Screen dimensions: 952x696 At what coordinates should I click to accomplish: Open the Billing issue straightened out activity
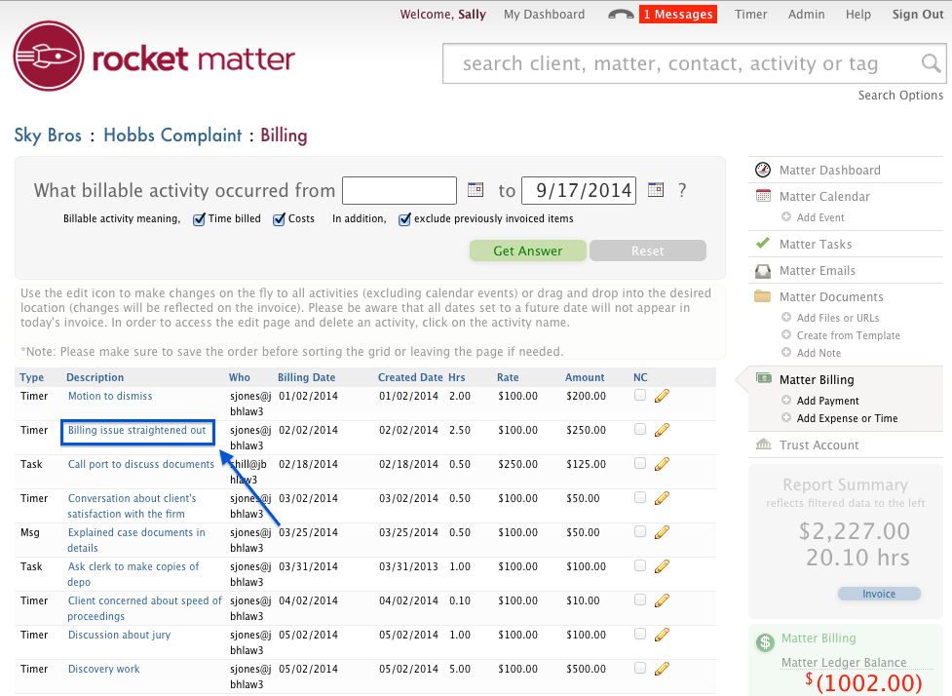(x=136, y=430)
